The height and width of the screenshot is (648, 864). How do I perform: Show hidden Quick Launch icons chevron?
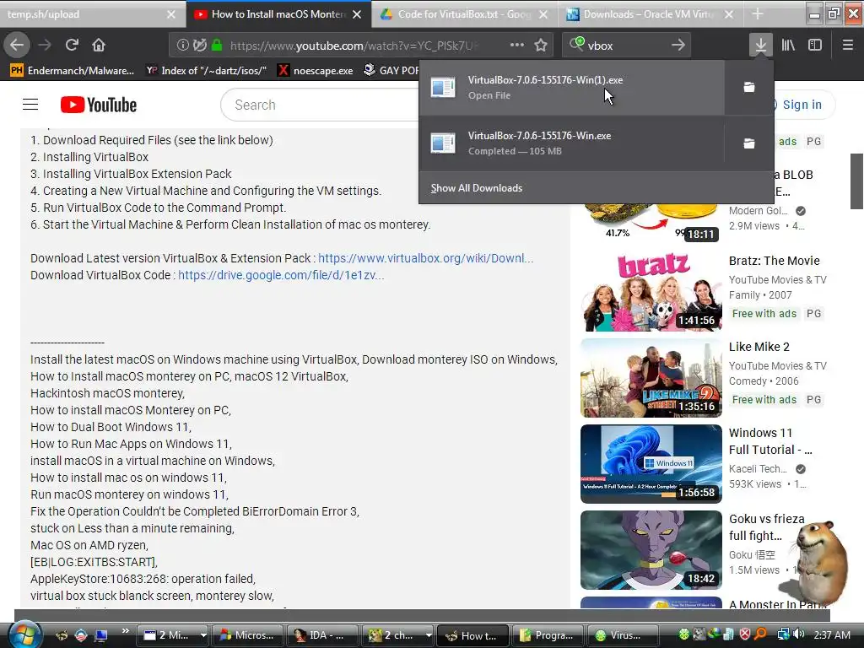click(x=125, y=631)
